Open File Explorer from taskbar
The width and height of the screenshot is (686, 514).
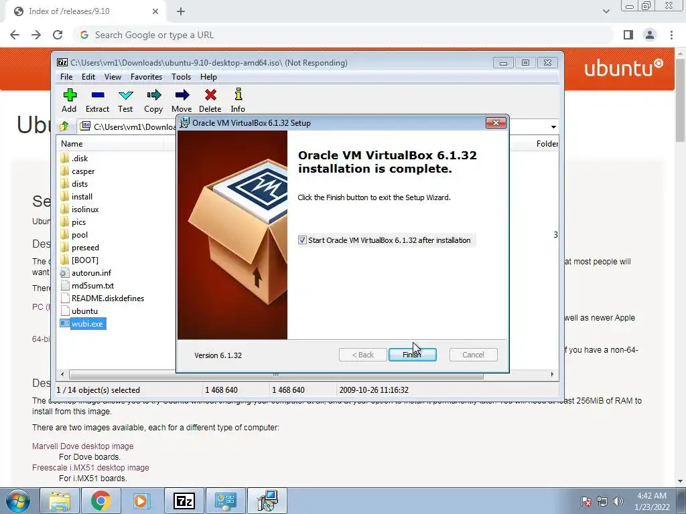[x=60, y=501]
